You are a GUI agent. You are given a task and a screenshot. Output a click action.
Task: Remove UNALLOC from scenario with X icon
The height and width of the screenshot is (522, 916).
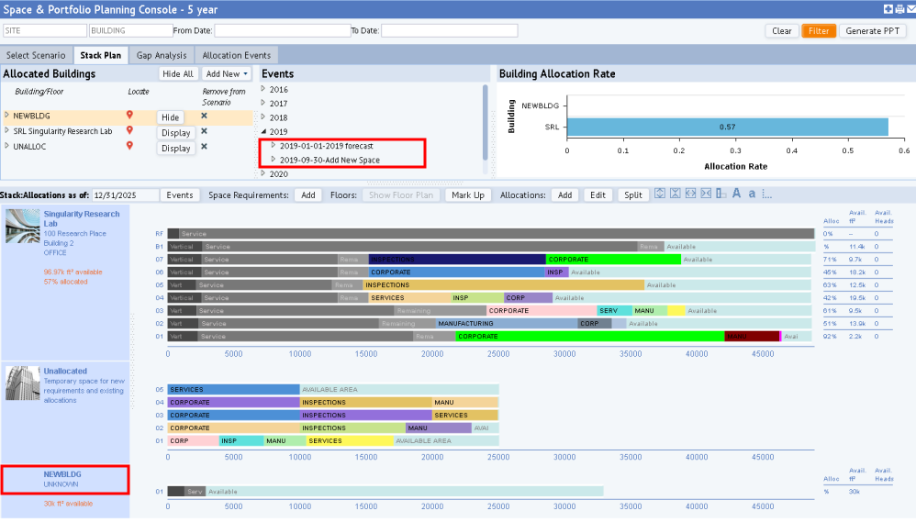204,146
